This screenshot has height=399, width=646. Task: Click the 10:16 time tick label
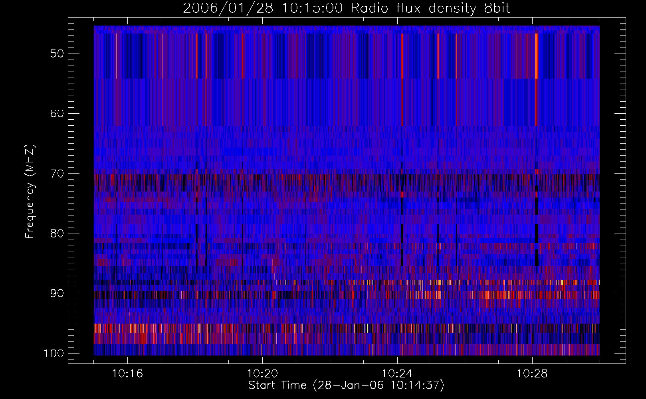tap(127, 374)
